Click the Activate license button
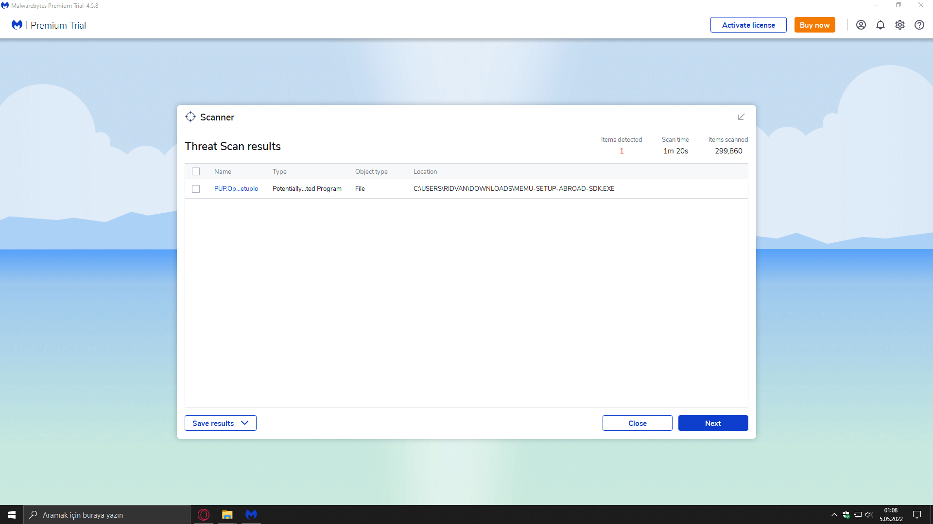Image resolution: width=933 pixels, height=524 pixels. click(x=748, y=25)
